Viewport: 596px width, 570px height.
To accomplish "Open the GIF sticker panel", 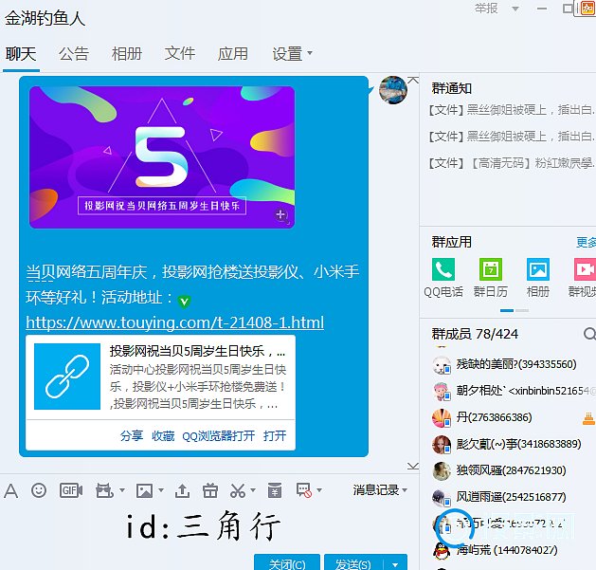I will tap(71, 490).
